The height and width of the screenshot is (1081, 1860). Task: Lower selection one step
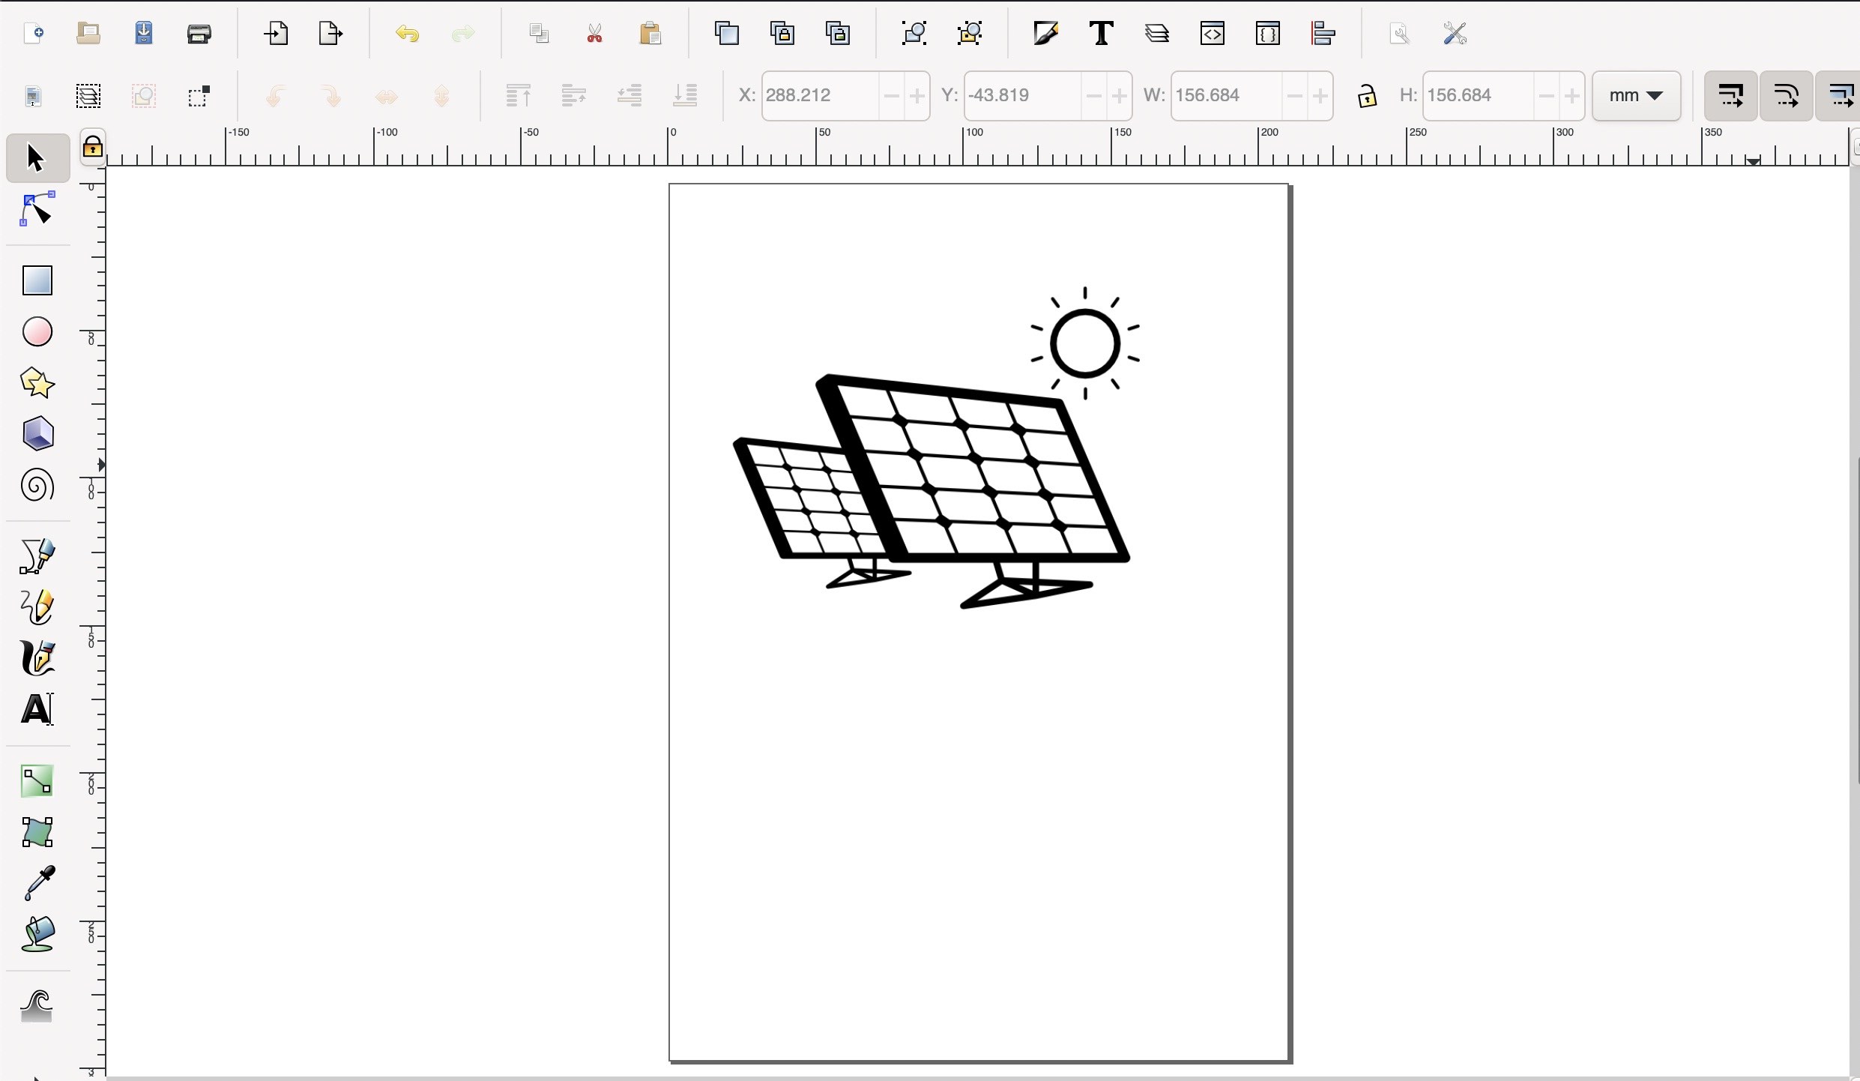tap(629, 96)
